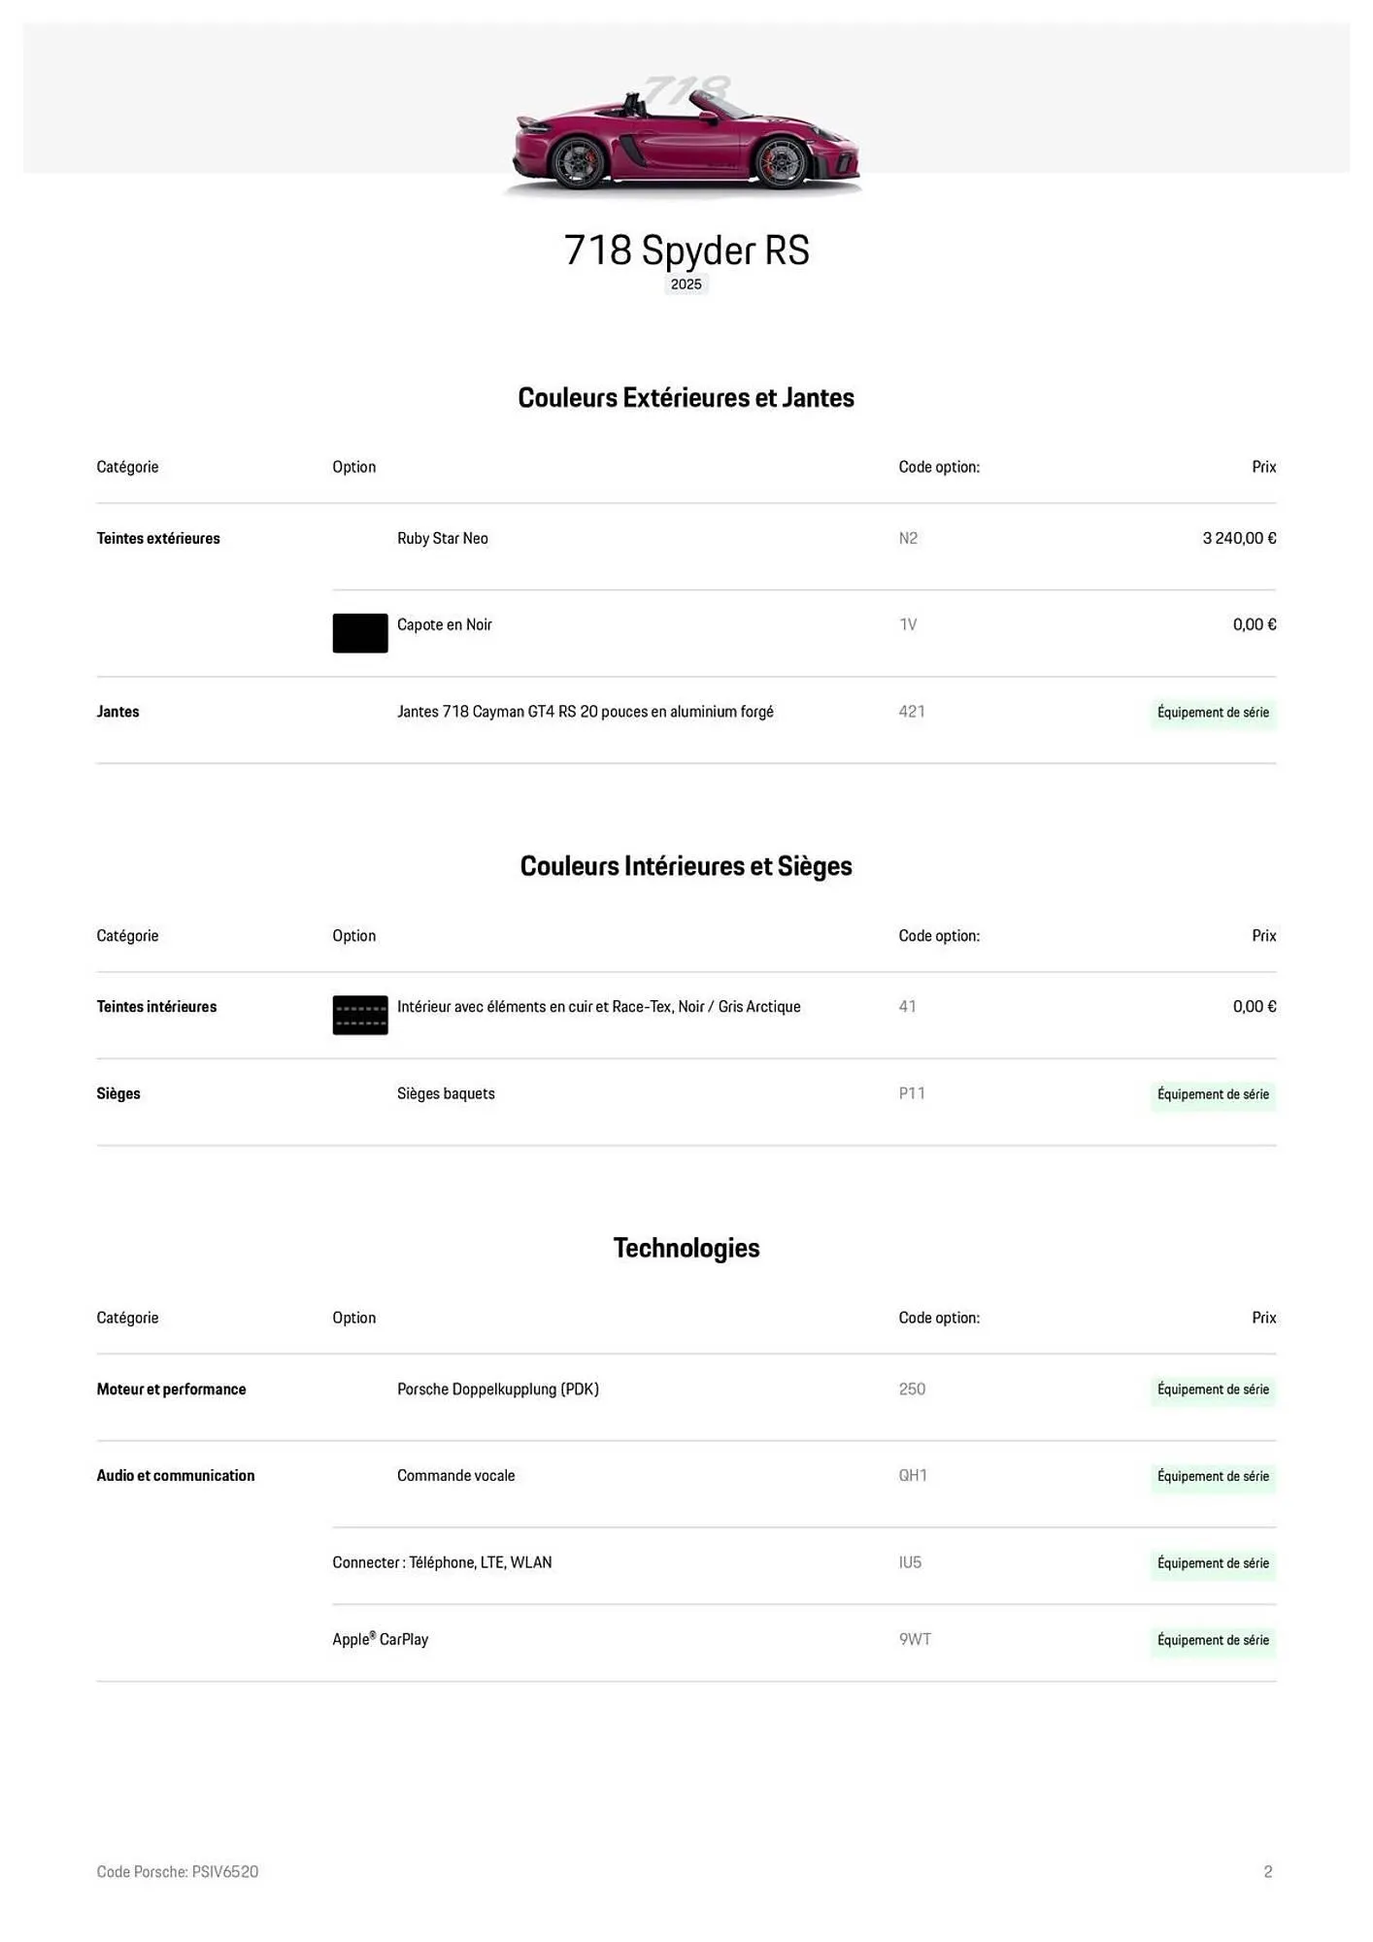
Task: Click the Technologies section heading
Action: (x=686, y=1248)
